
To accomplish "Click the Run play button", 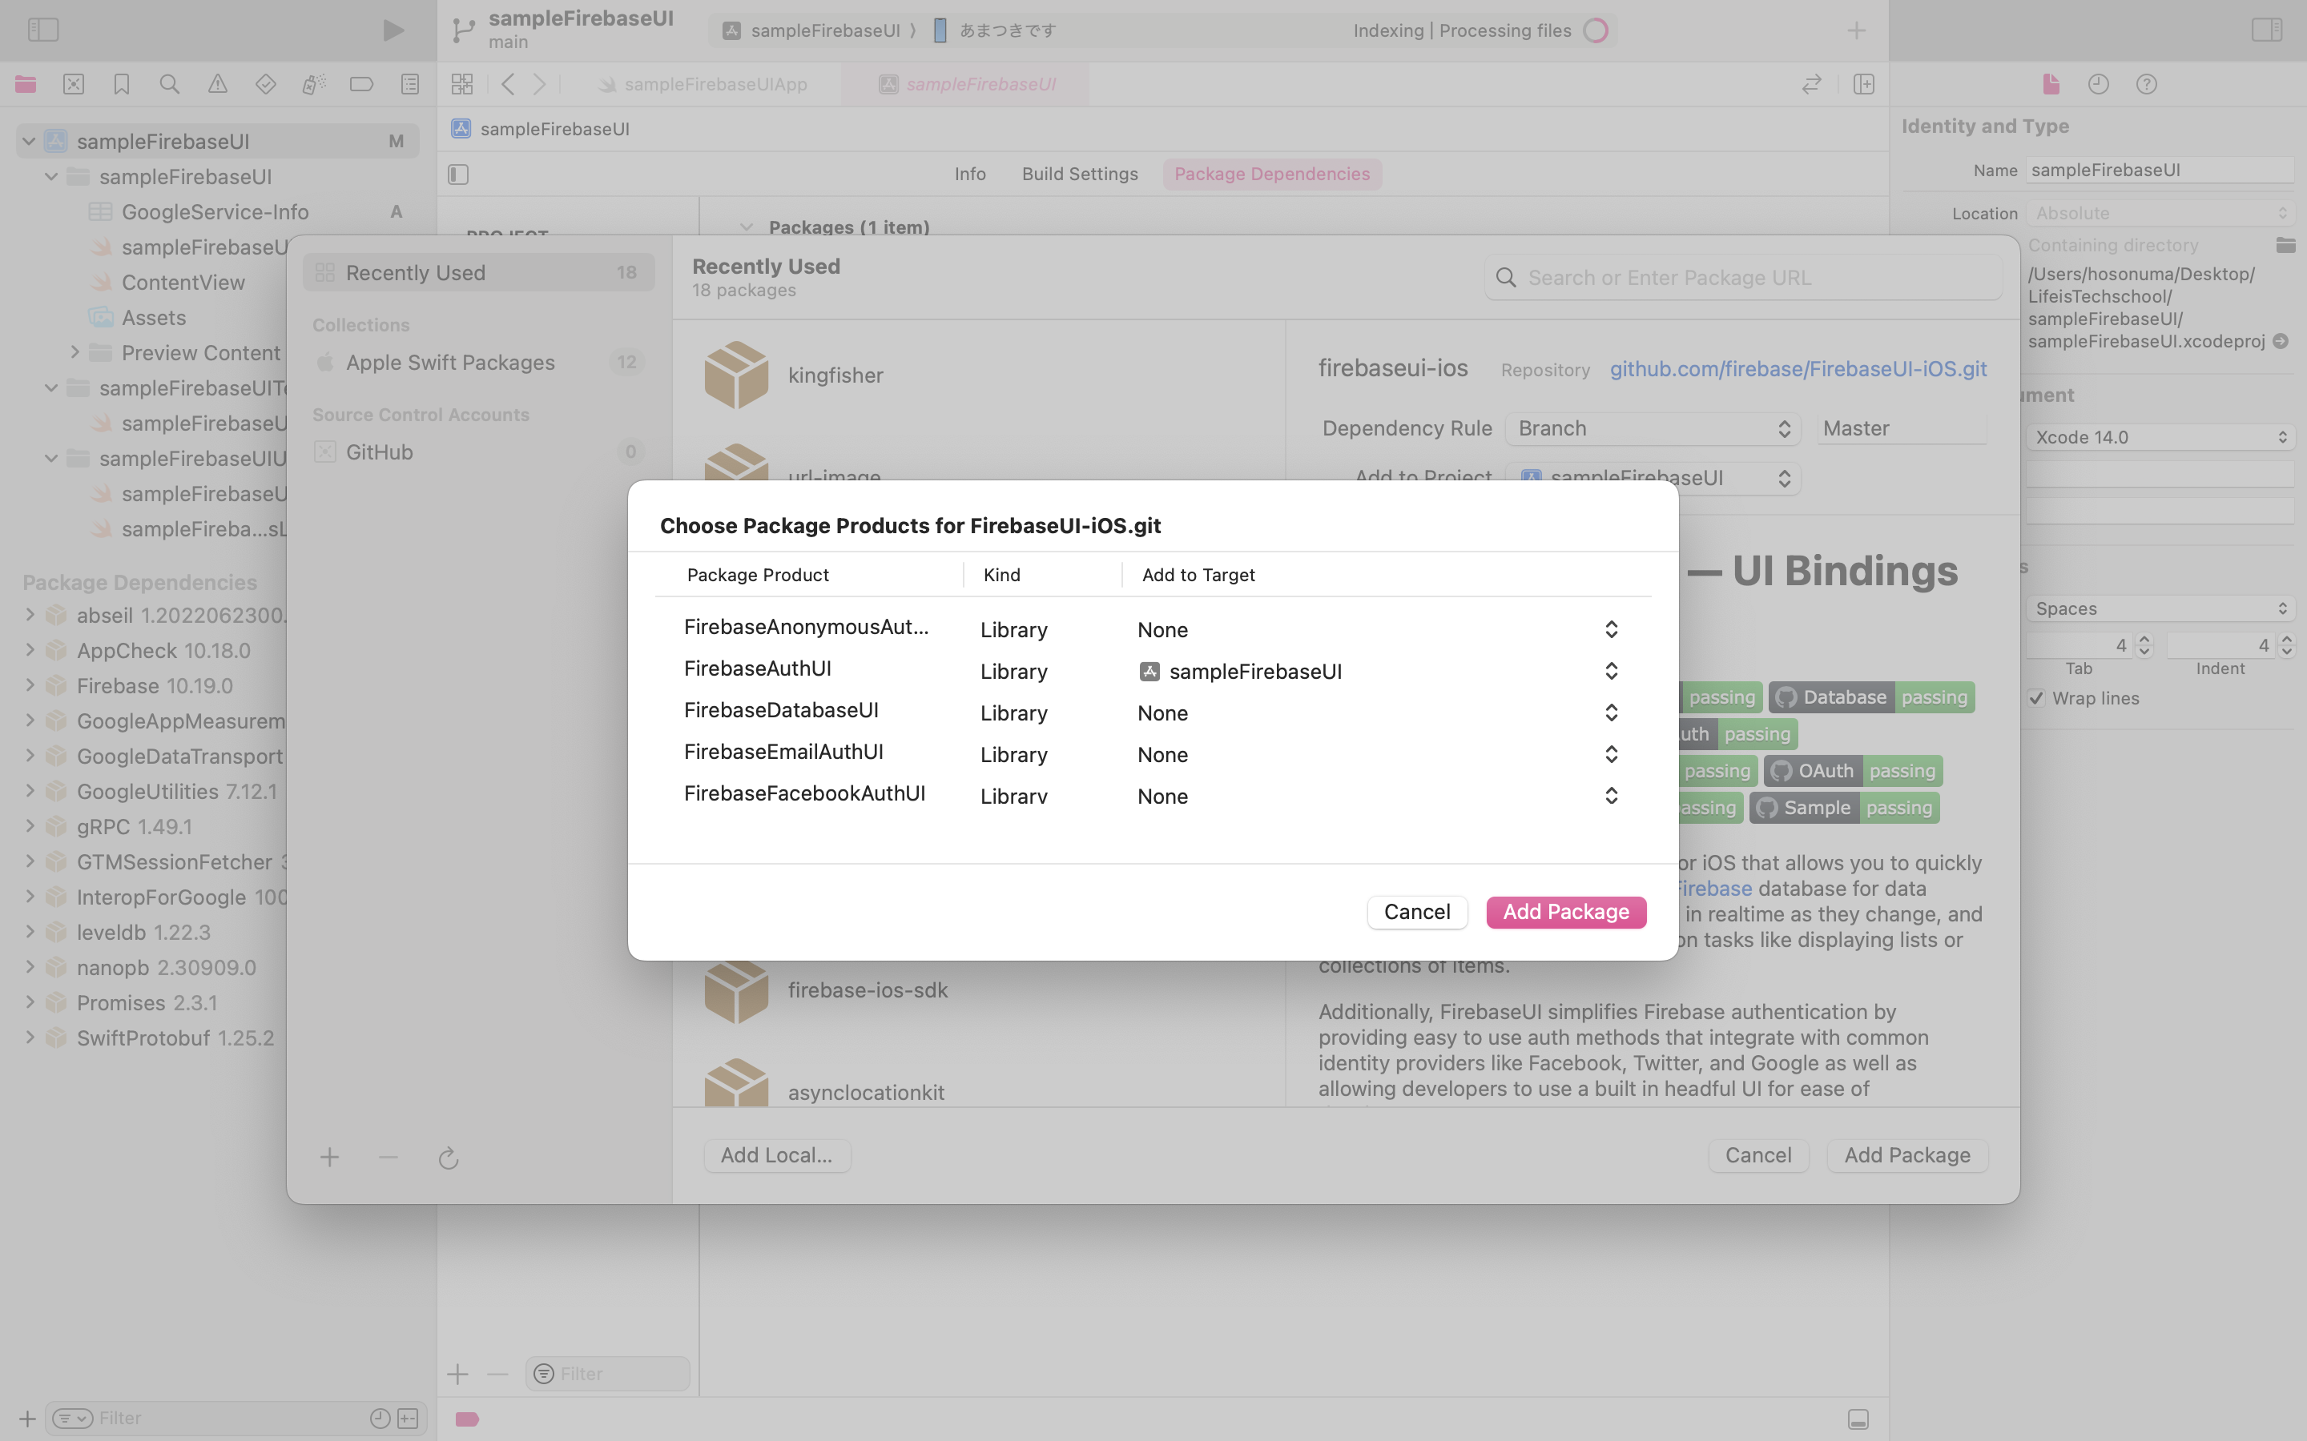I will pyautogui.click(x=393, y=30).
